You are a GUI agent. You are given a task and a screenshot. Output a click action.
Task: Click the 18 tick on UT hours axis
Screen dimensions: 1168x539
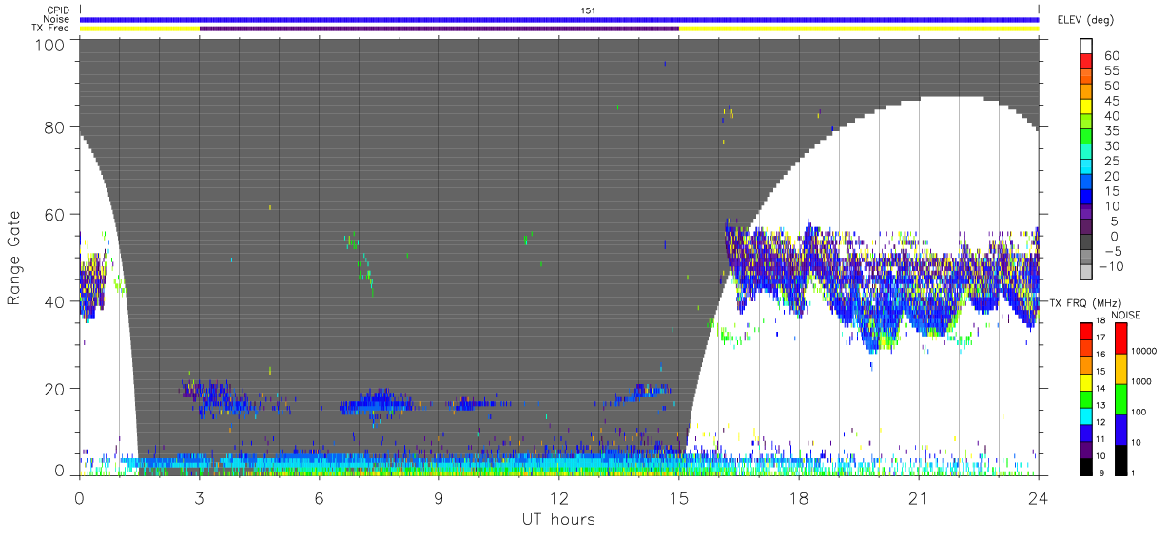[799, 497]
